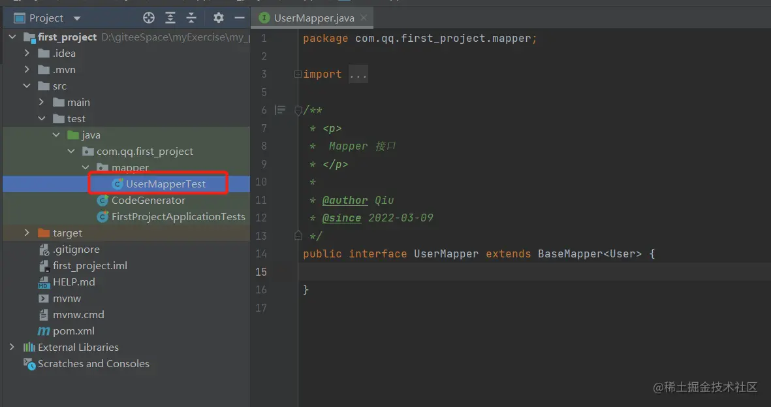Click the Scratches and Consoles icon
The width and height of the screenshot is (771, 407).
click(x=29, y=364)
